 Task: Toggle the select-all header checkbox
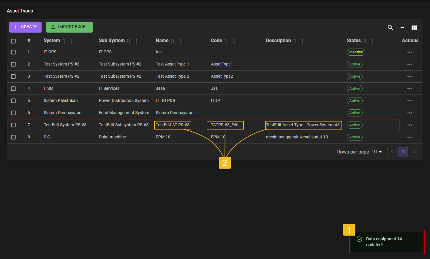pos(13,41)
